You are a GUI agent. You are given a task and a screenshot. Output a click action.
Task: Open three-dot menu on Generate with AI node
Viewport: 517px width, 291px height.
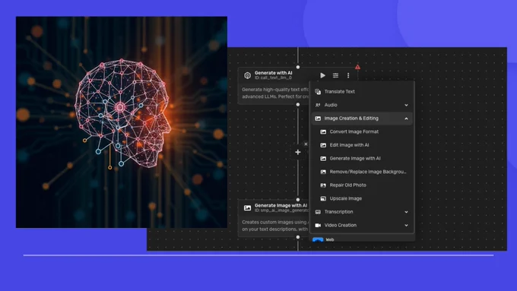(x=348, y=75)
